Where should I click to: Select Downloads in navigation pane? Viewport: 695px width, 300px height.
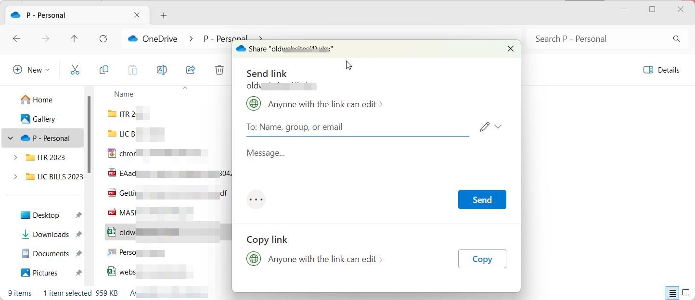[x=51, y=234]
